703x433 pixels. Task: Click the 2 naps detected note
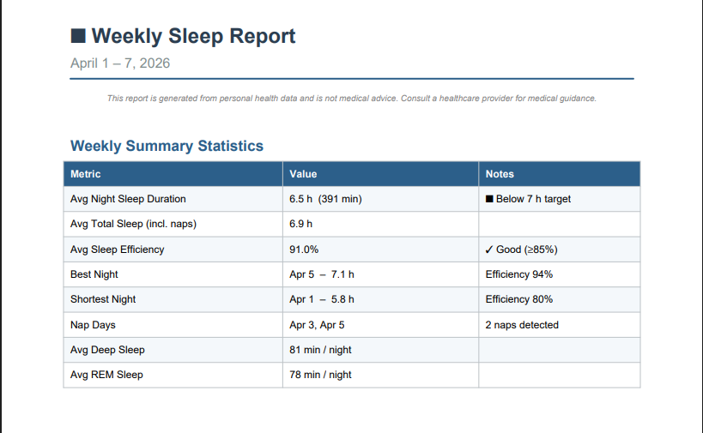point(522,325)
